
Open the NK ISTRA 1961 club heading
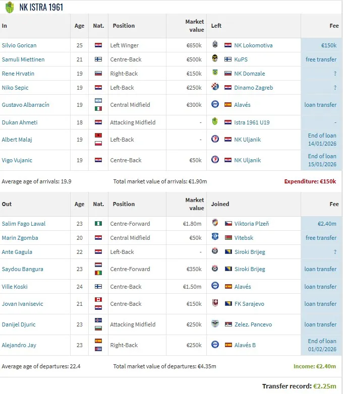(x=41, y=8)
